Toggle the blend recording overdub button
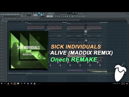129x97 pixels. click(34, 13)
